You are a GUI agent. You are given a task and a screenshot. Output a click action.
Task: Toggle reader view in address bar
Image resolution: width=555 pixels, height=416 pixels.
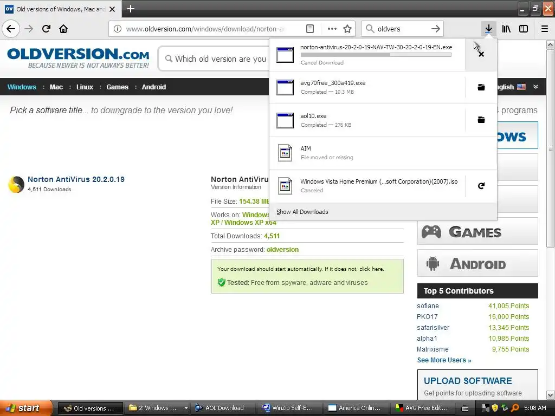[x=309, y=29]
